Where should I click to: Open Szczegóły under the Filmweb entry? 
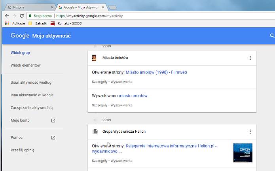pos(100,82)
